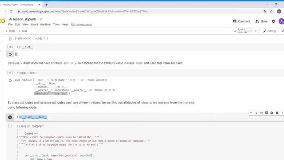Move selected cell down
Image resolution: width=284 pixels, height=160 pixels.
click(256, 113)
